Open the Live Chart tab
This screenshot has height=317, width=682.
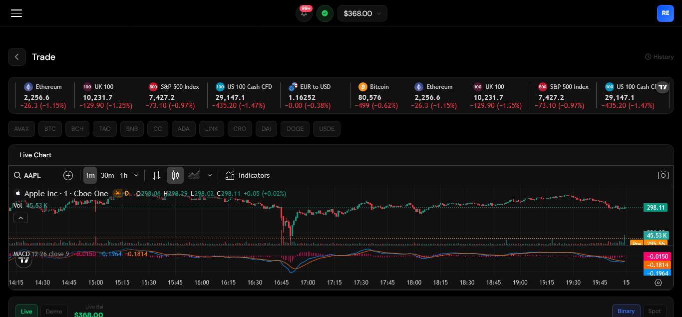(35, 155)
